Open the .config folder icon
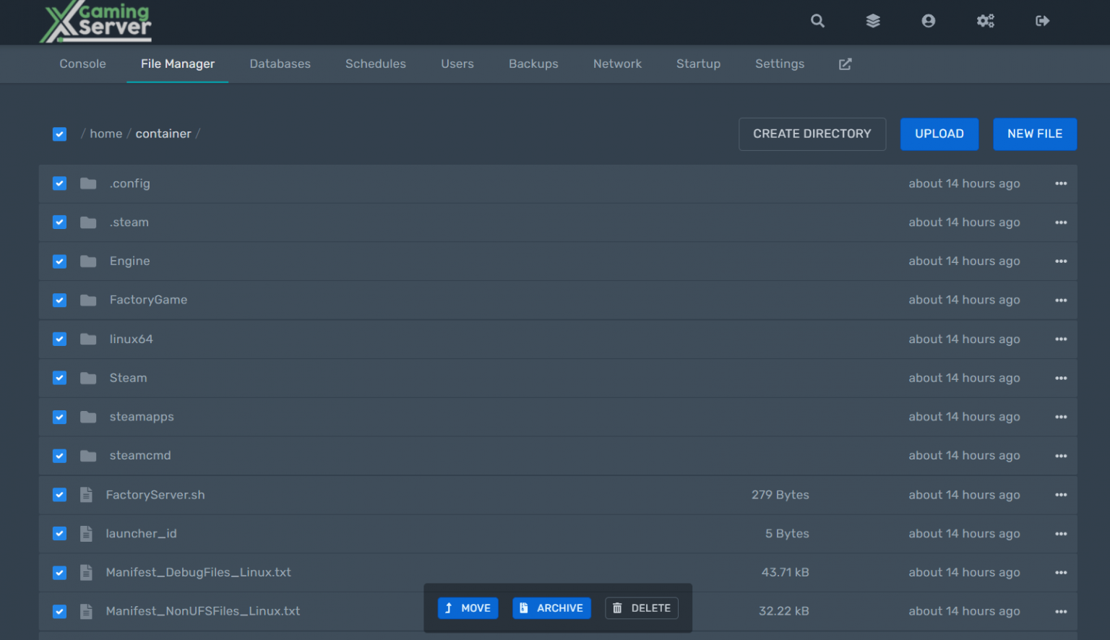This screenshot has width=1110, height=640. coord(88,183)
